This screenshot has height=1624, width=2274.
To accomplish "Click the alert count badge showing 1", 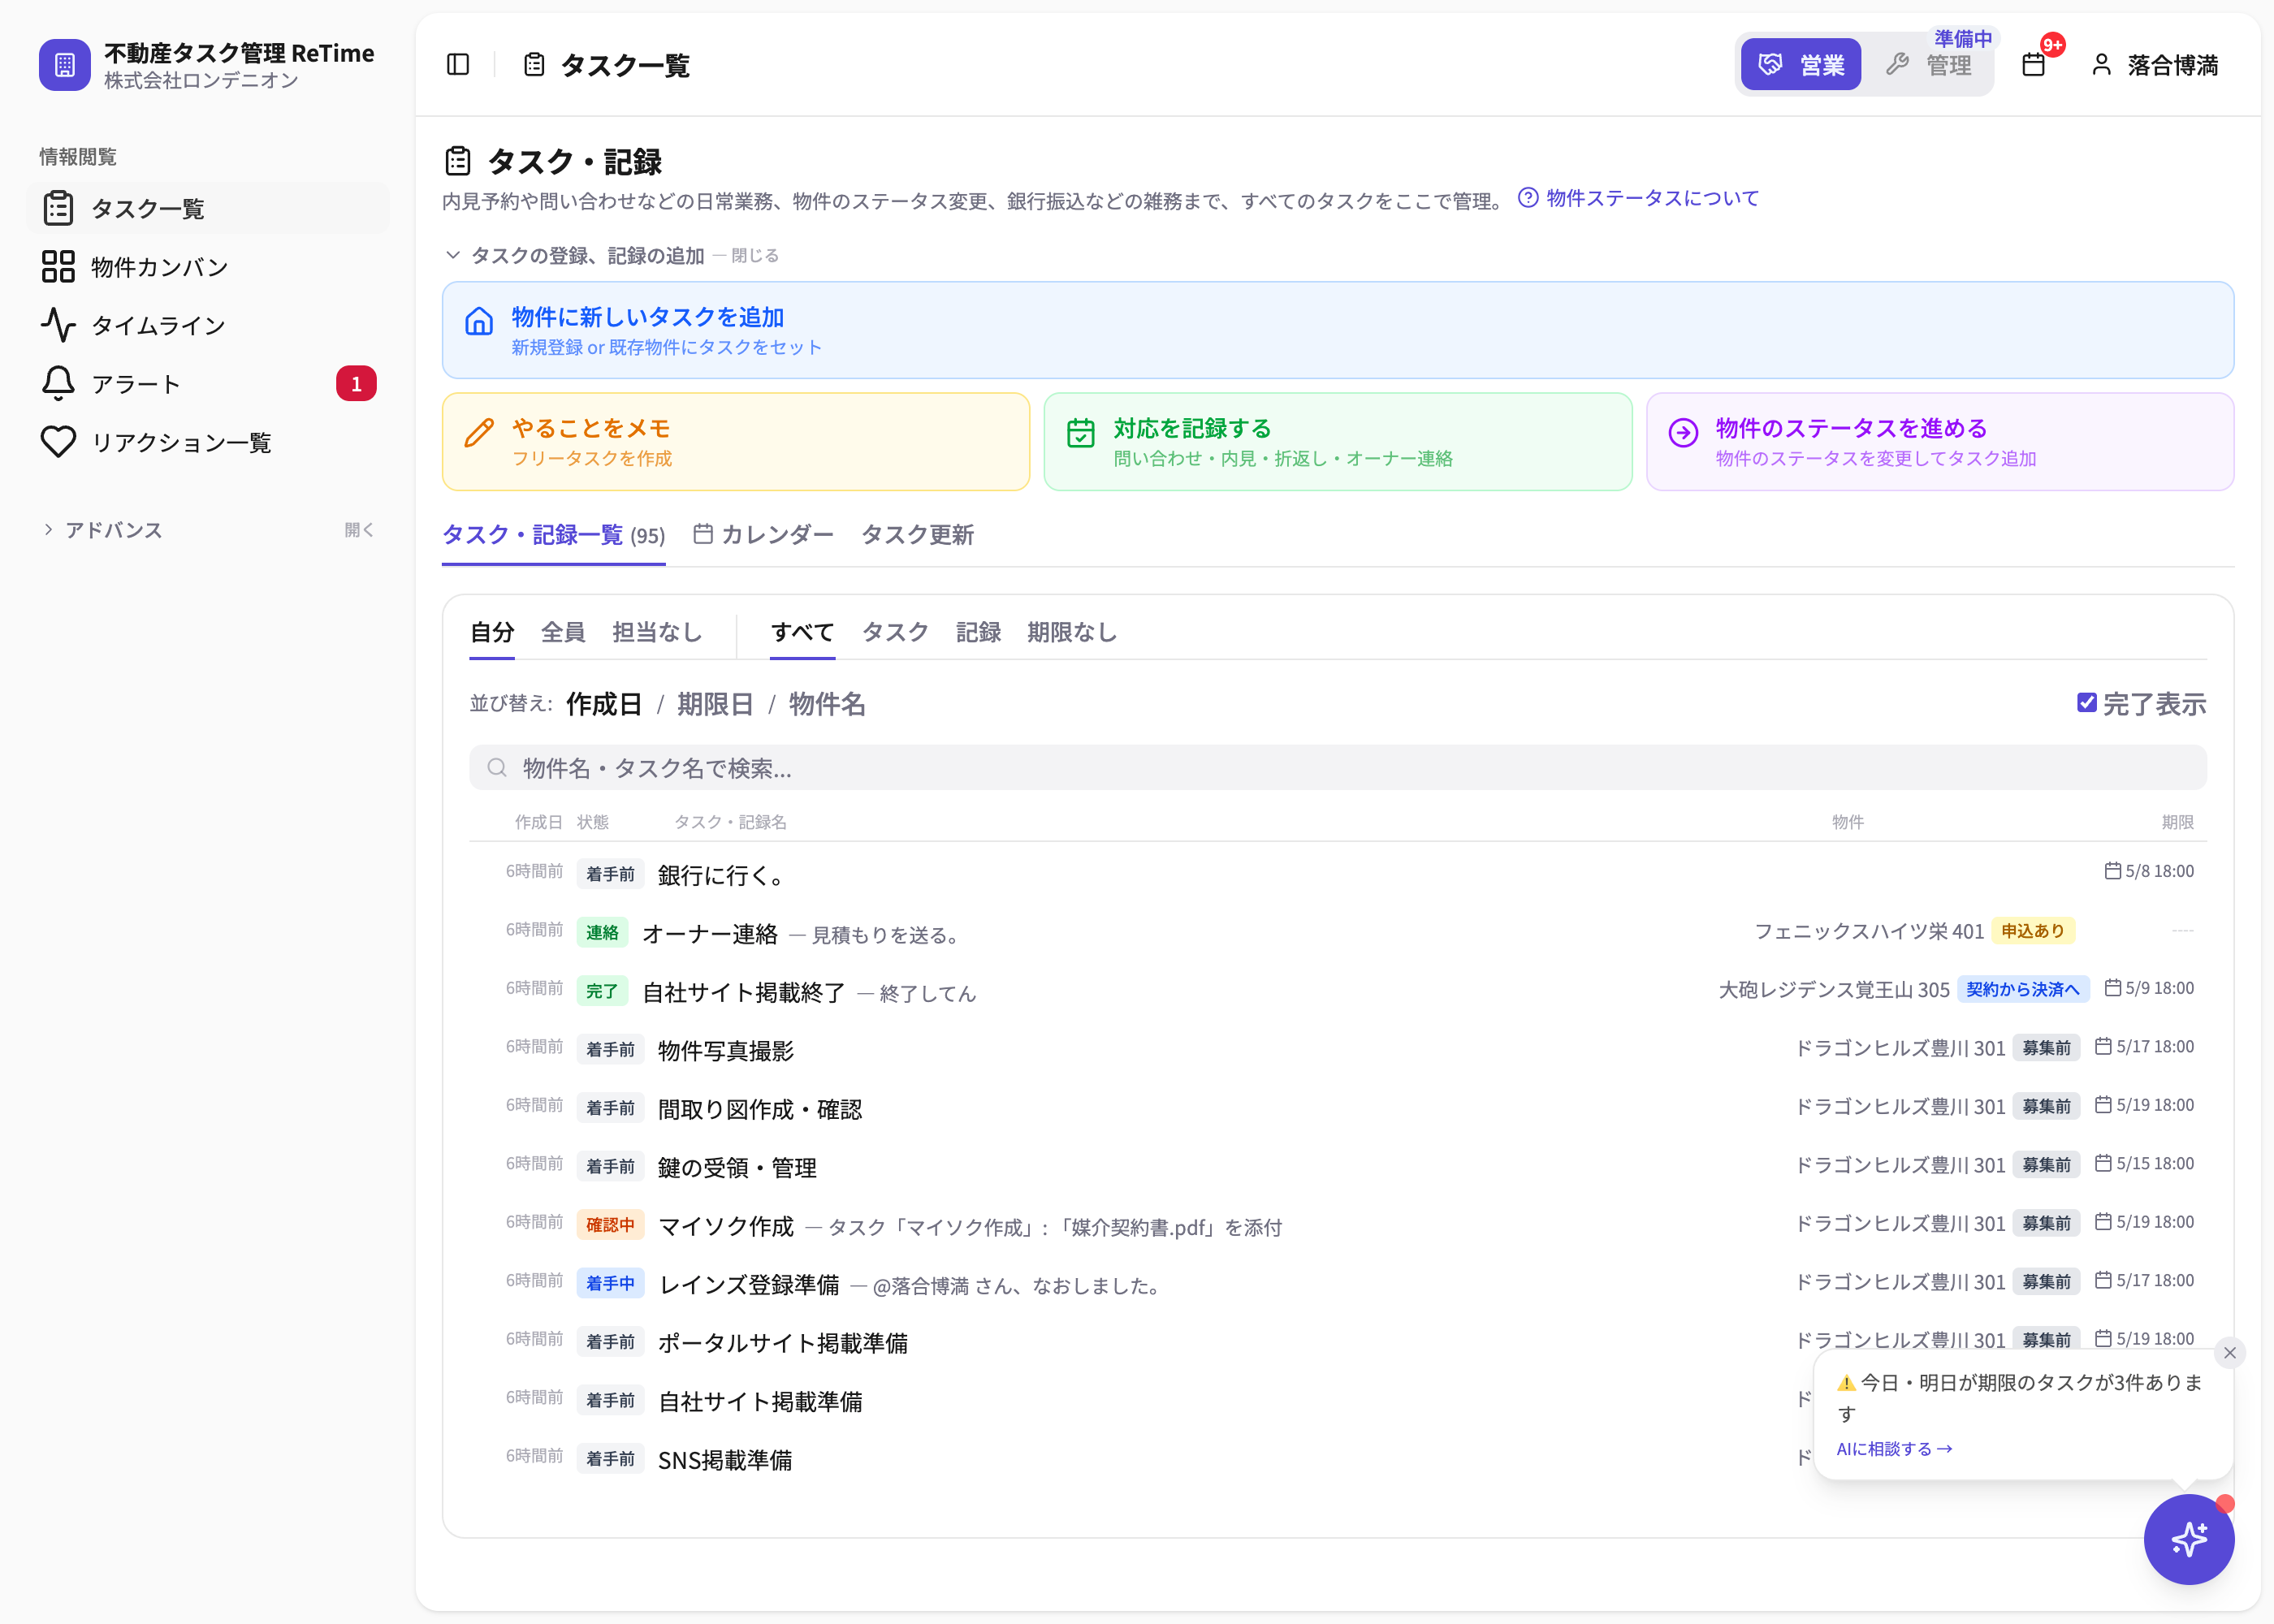I will 356,384.
